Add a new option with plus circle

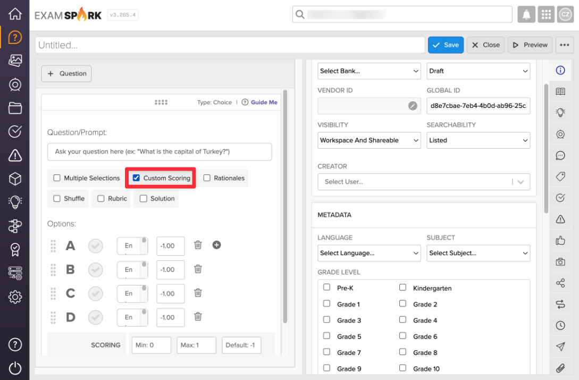[x=217, y=245]
